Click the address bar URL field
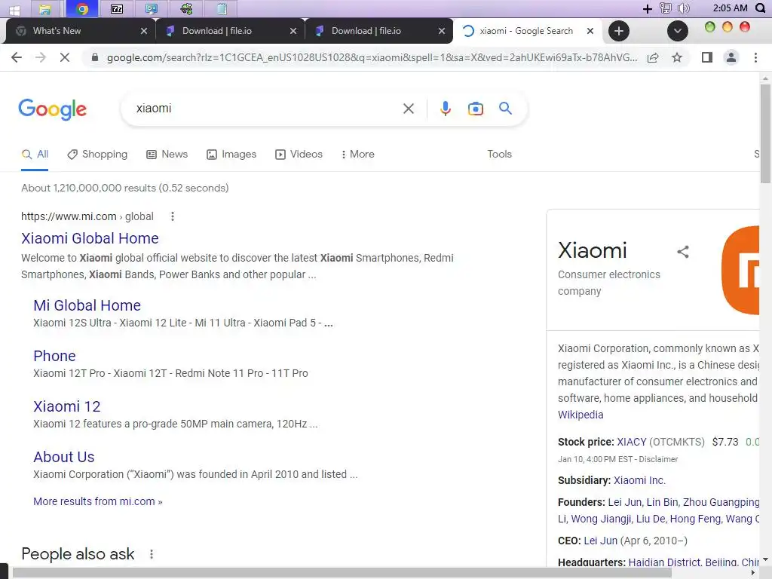 tap(372, 57)
